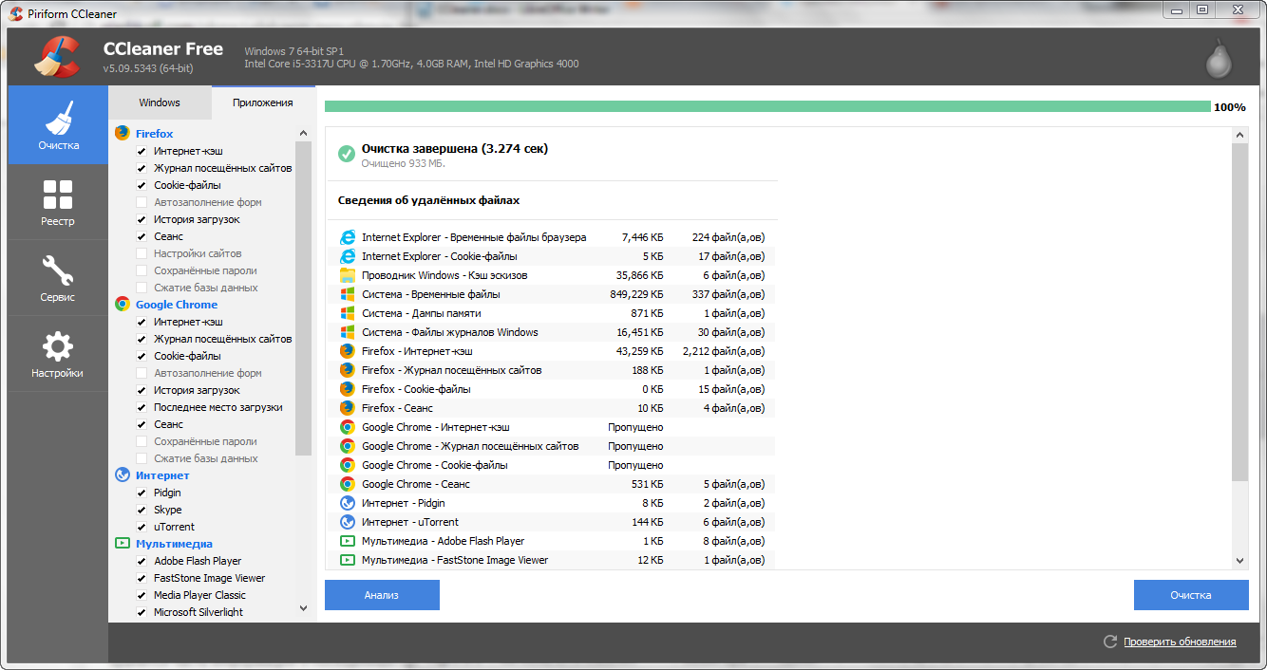This screenshot has height=670, width=1267.
Task: Switch to the Windows tab
Action: [160, 102]
